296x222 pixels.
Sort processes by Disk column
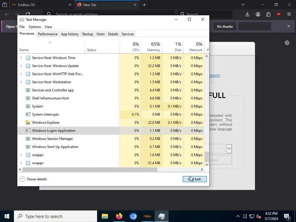(173, 47)
